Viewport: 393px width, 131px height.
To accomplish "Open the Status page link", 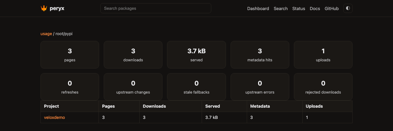I will pyautogui.click(x=299, y=9).
